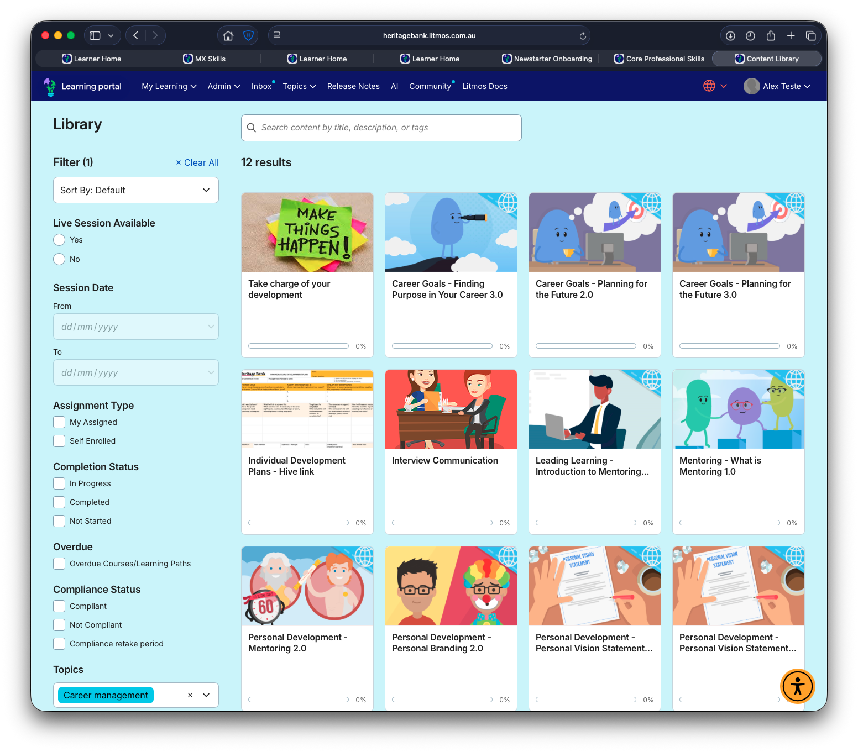Expand the My Learning menu

coord(169,86)
